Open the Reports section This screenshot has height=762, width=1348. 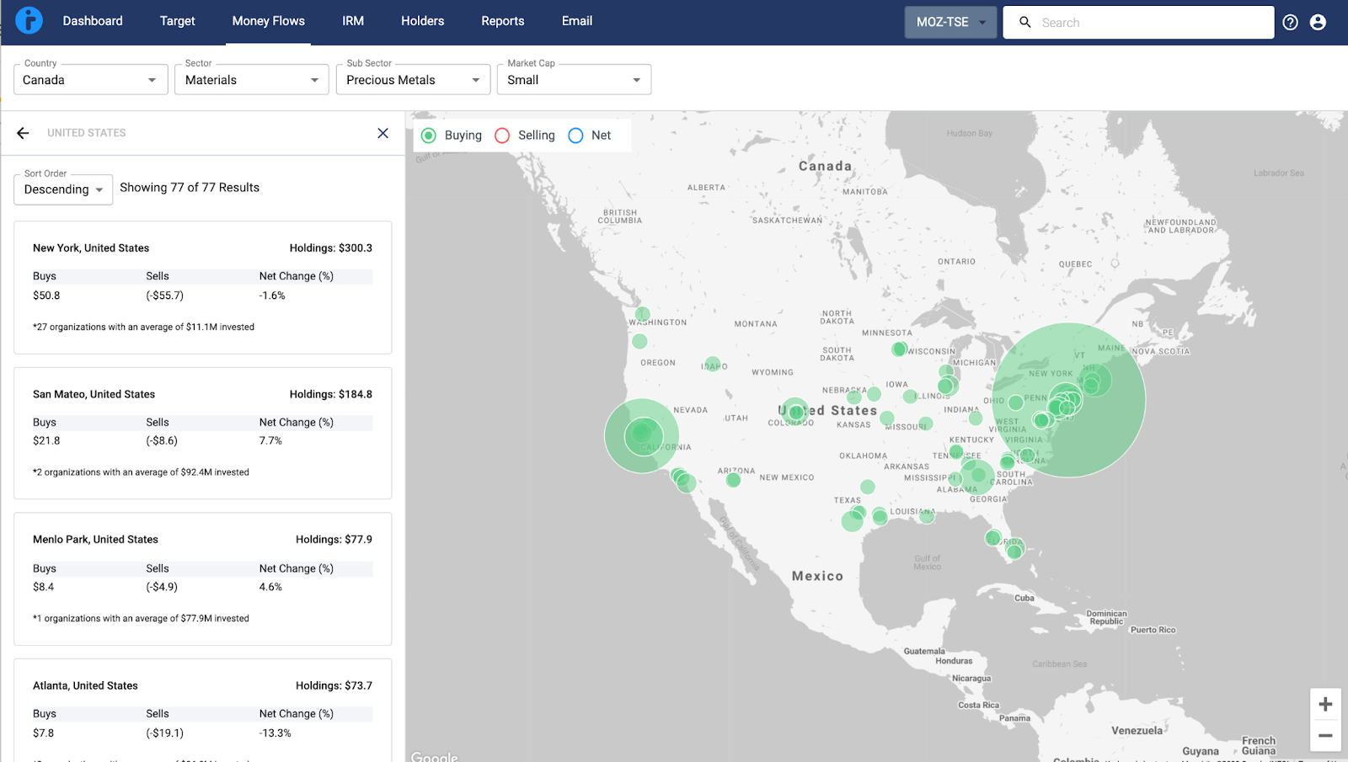pos(502,21)
